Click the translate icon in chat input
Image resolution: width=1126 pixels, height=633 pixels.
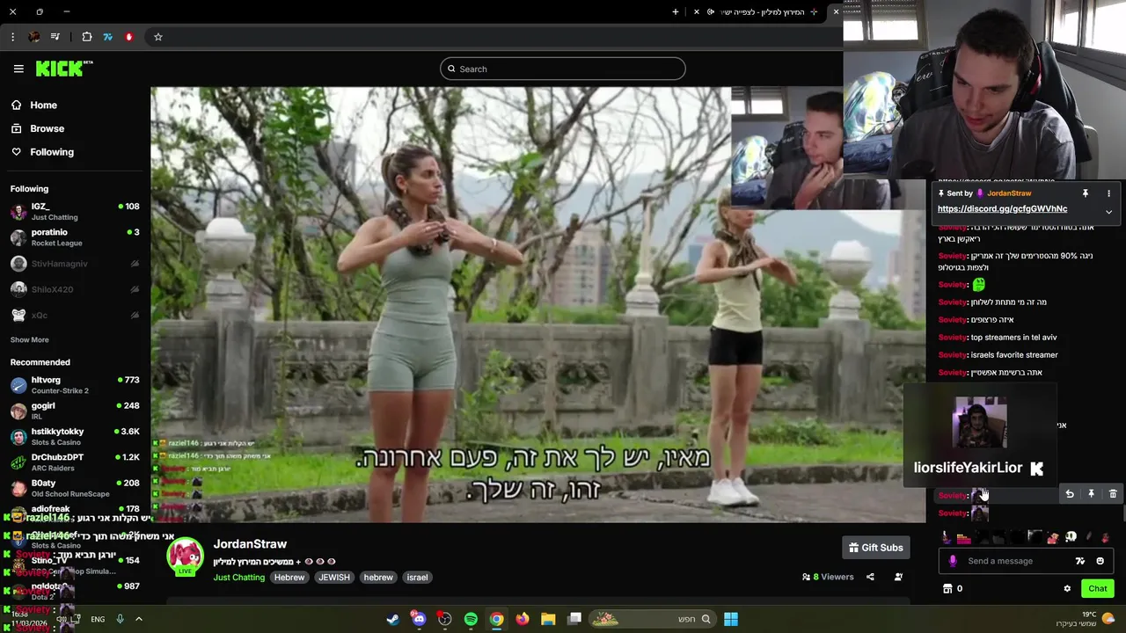click(x=1080, y=561)
